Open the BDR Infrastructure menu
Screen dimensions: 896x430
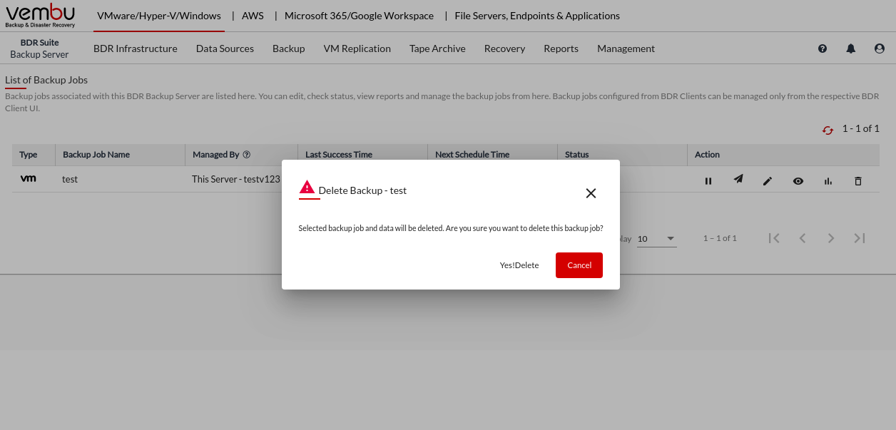tap(136, 48)
